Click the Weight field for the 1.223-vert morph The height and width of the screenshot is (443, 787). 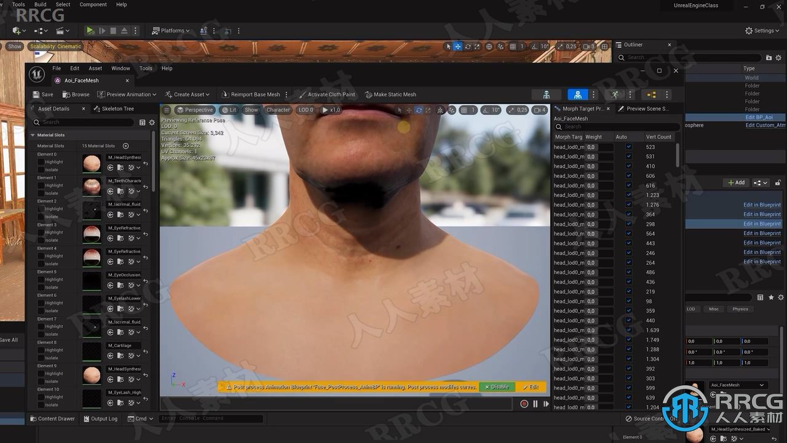click(x=599, y=195)
